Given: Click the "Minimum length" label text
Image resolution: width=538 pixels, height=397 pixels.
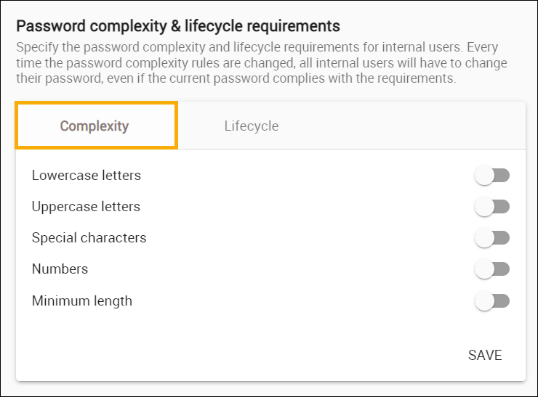Looking at the screenshot, I should click(x=82, y=300).
